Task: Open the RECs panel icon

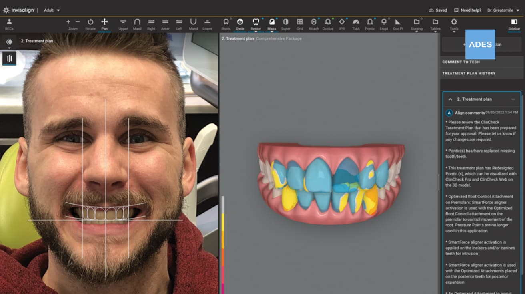Action: [9, 24]
